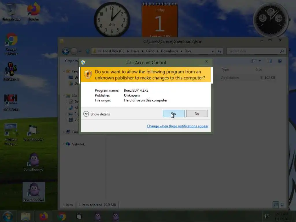Click BonziBDY_4.EXE program name text
The image size is (296, 222).
(x=136, y=90)
